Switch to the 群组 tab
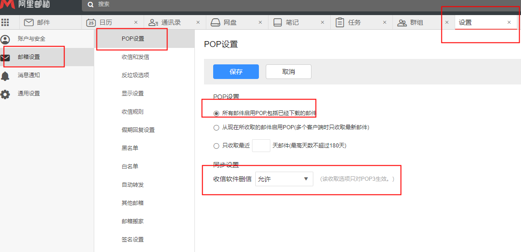Viewport: 521px width, 252px height. (415, 22)
